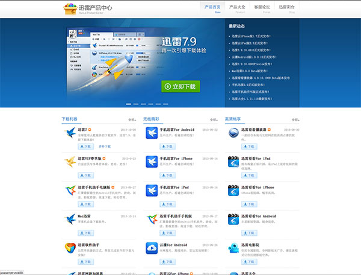Expand 全部 in the 下载利器 section
Image resolution: width=361 pixels, height=275 pixels.
tap(132, 120)
